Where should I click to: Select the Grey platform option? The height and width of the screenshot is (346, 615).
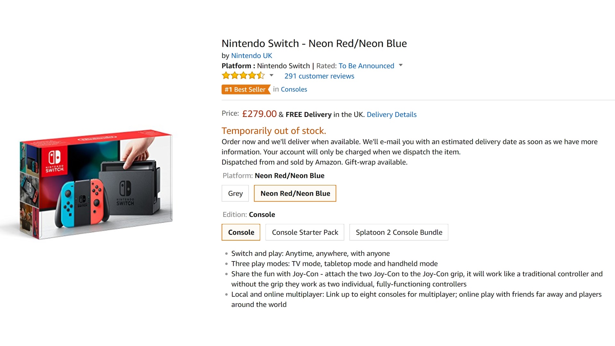[x=235, y=194]
